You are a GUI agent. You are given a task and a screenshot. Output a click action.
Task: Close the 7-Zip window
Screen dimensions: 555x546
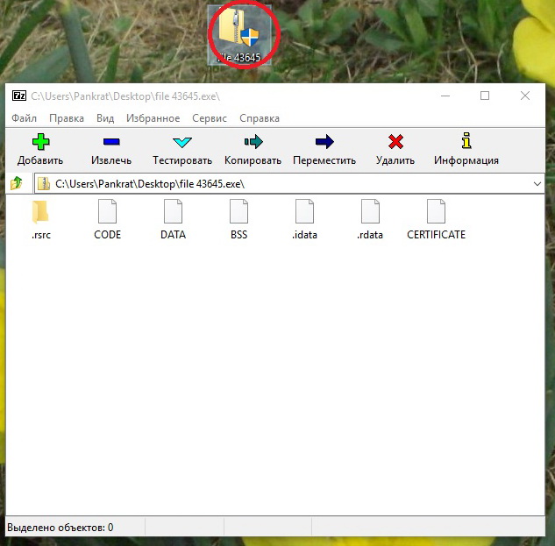pyautogui.click(x=525, y=96)
